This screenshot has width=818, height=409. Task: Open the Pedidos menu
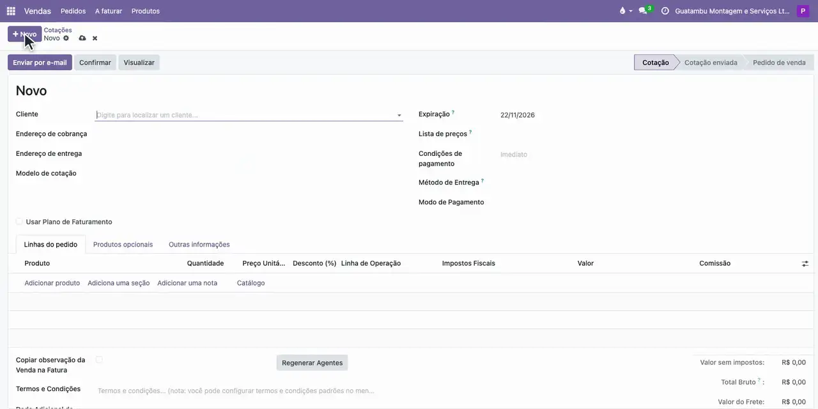73,11
